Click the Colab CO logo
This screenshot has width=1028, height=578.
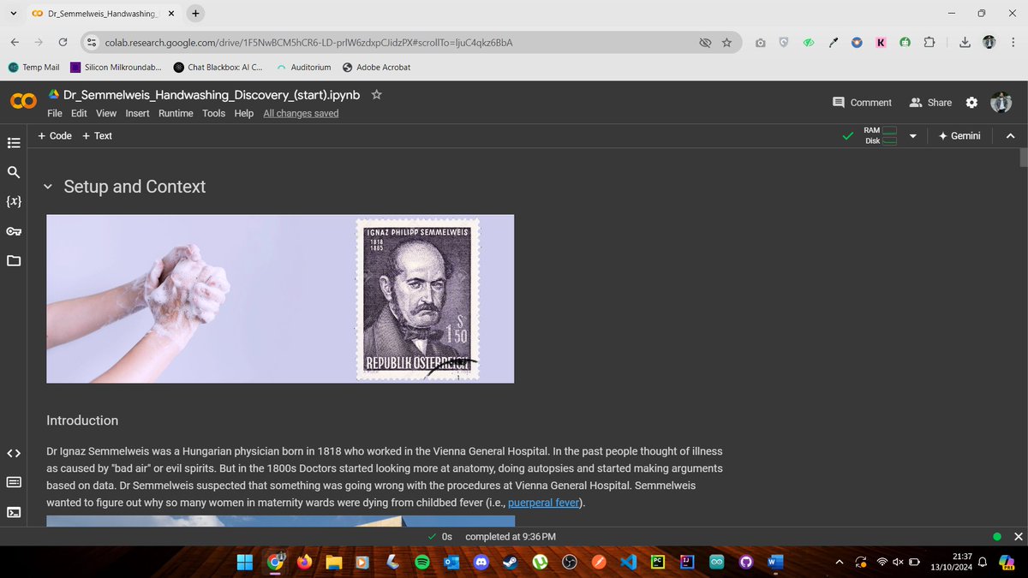coord(23,102)
